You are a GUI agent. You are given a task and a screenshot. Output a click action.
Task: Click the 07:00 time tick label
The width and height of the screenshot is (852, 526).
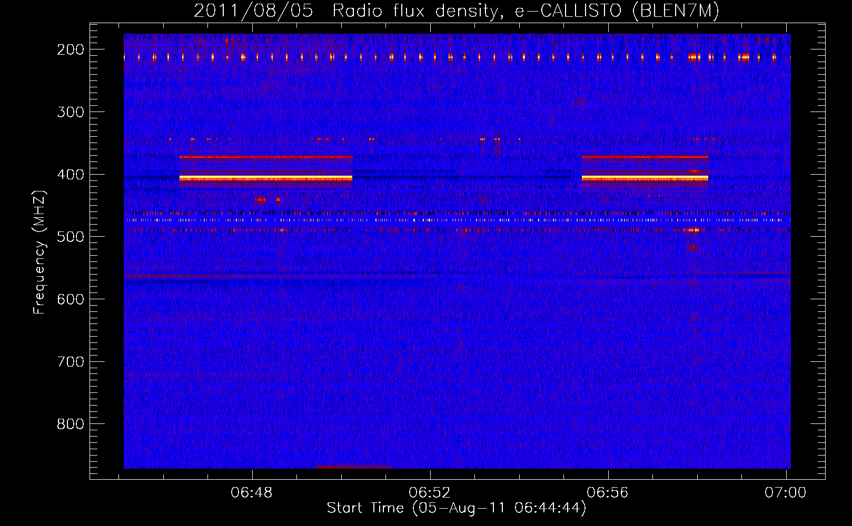786,493
